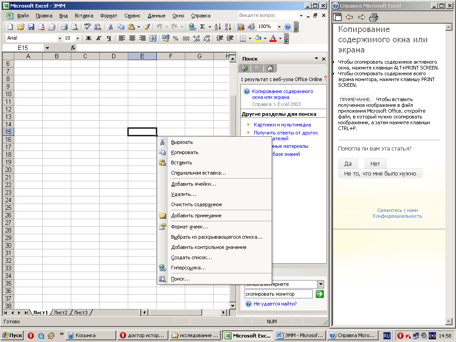Open the Формат menu
Screen dimensions: 456x342
coord(109,16)
